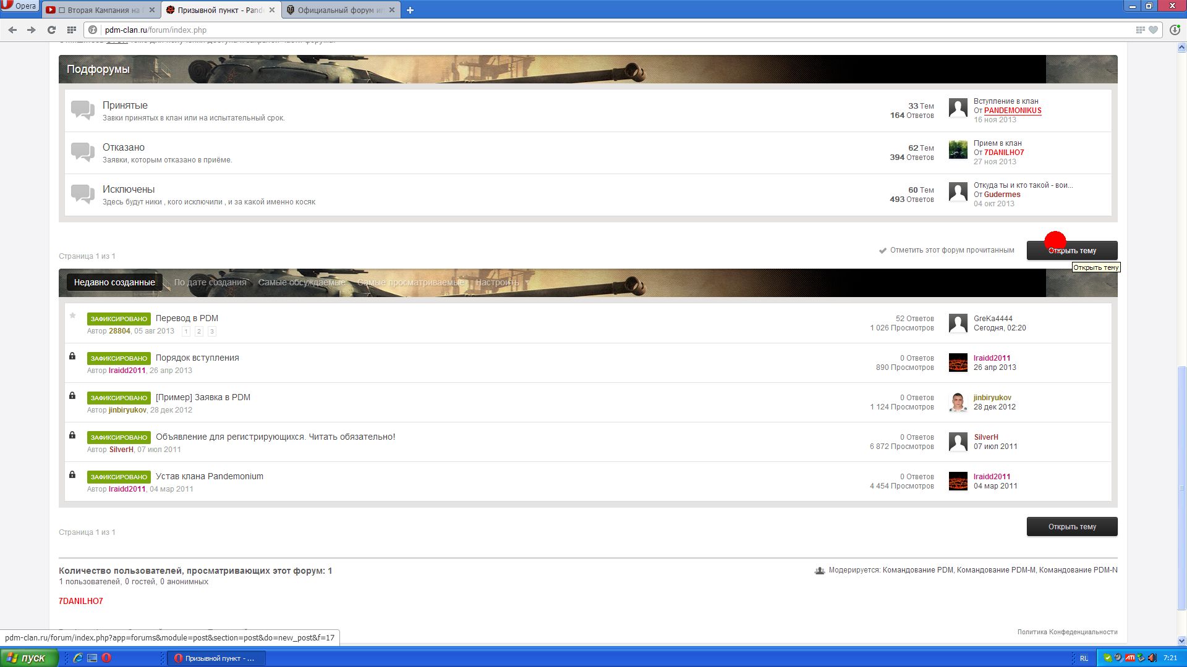Click the Принятые subforum speech-bubble icon

click(x=83, y=111)
